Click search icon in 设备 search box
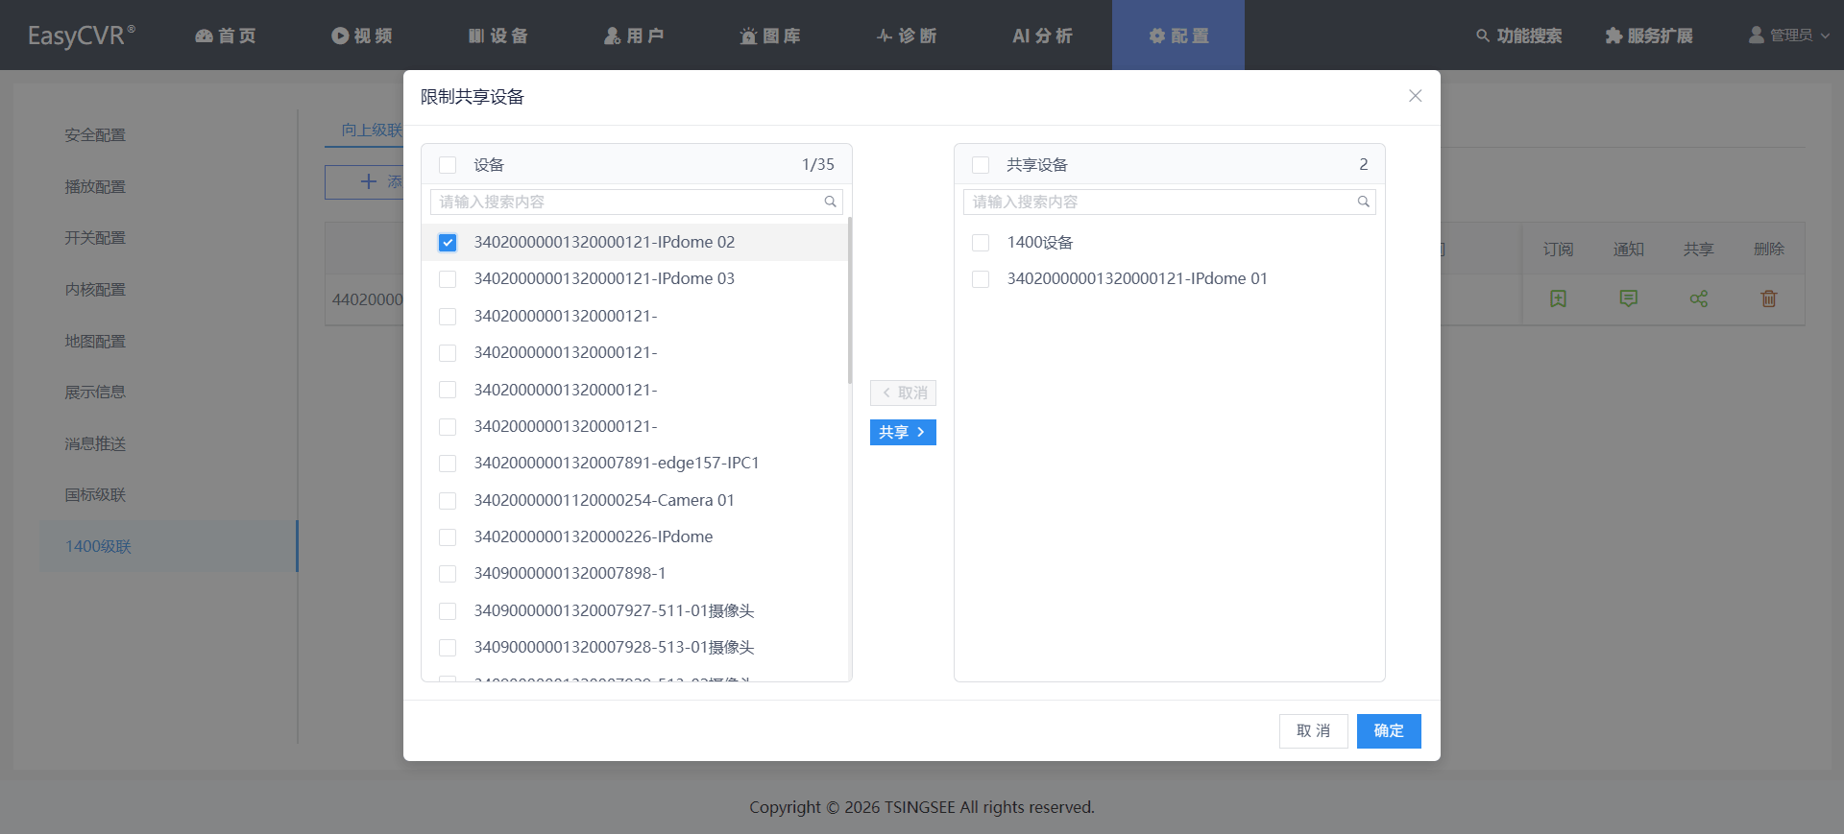Viewport: 1844px width, 834px height. click(830, 202)
